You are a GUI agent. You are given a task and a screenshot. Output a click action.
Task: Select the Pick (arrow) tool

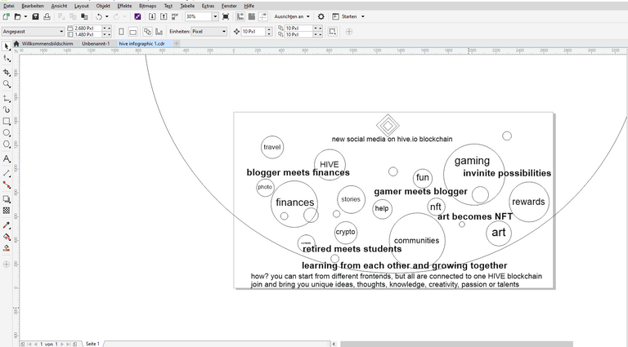(x=7, y=47)
